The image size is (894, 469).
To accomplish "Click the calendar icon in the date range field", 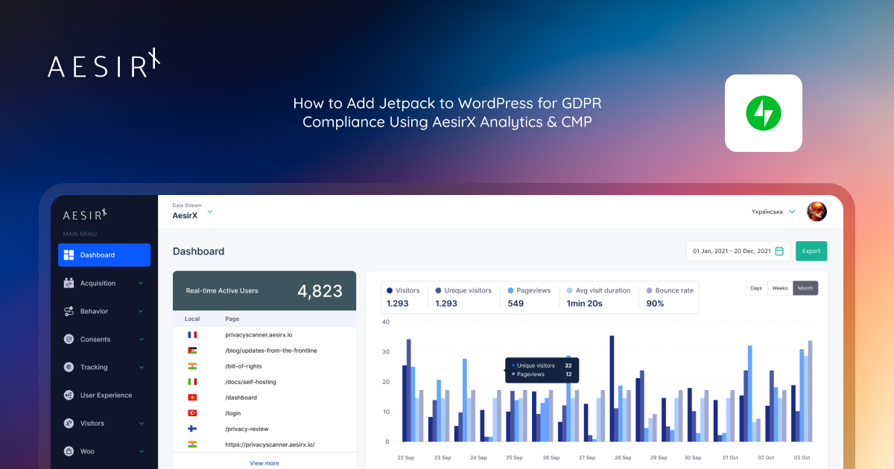I will (780, 251).
